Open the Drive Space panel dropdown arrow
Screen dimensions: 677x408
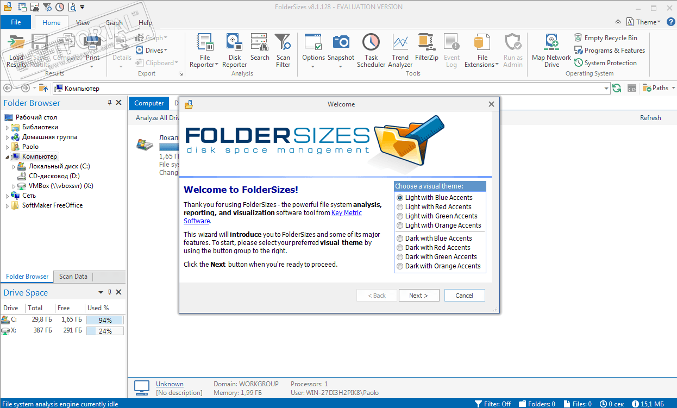coord(102,292)
